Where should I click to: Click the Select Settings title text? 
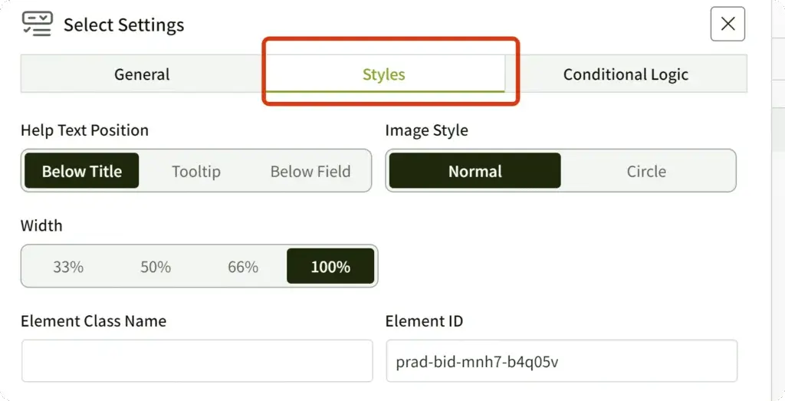[123, 25]
